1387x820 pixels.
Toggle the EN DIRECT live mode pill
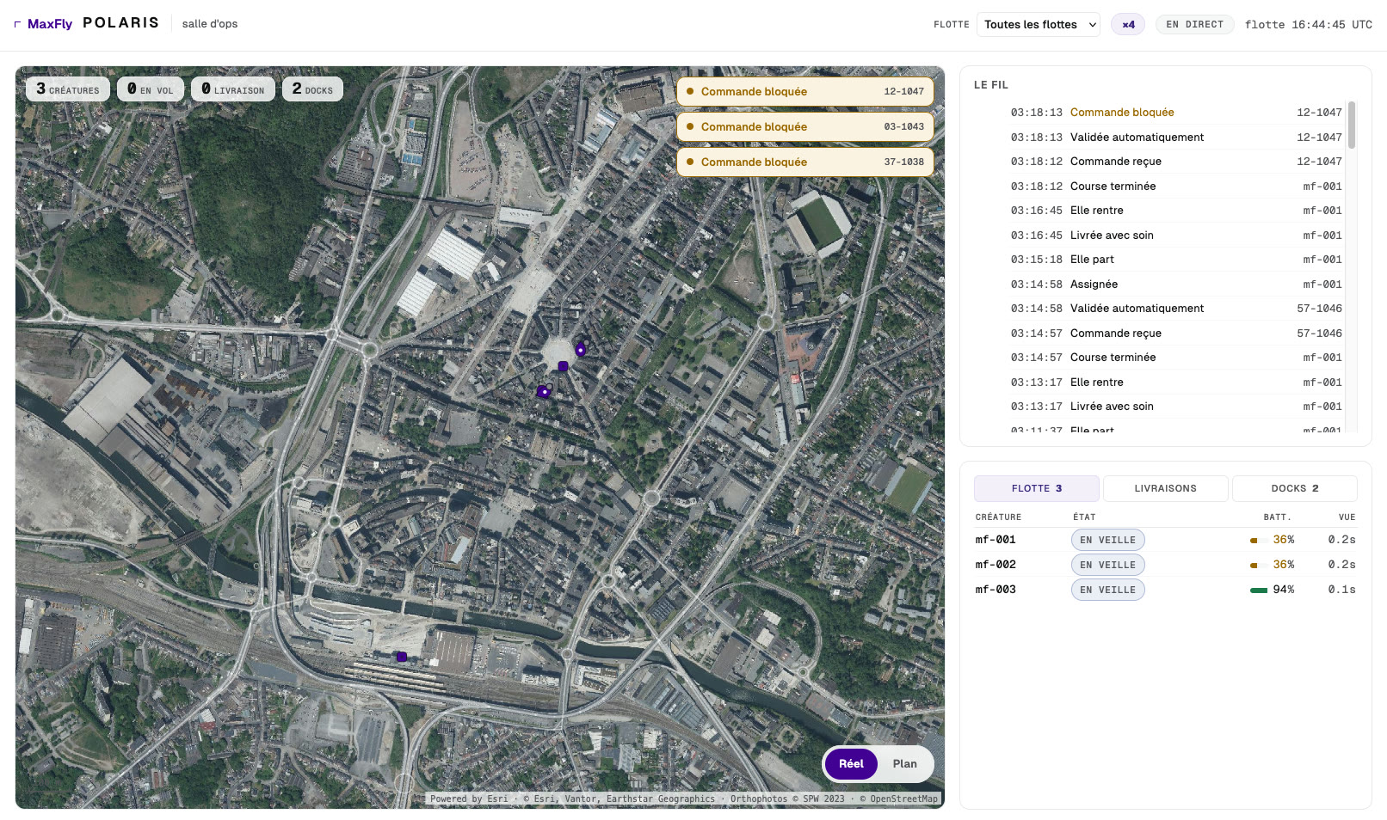(1194, 25)
